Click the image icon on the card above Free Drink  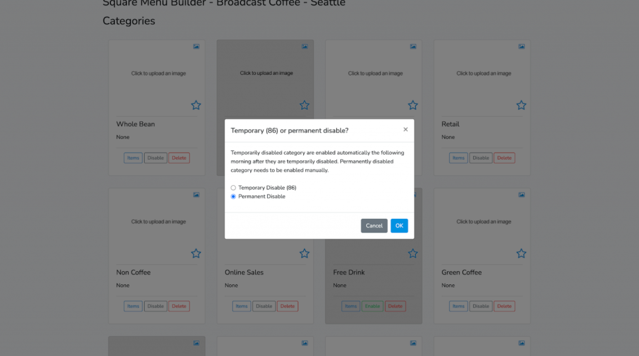pyautogui.click(x=413, y=46)
